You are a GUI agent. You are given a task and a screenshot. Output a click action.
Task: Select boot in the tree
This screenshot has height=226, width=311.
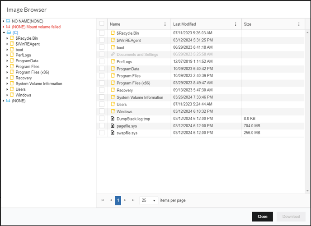19,50
